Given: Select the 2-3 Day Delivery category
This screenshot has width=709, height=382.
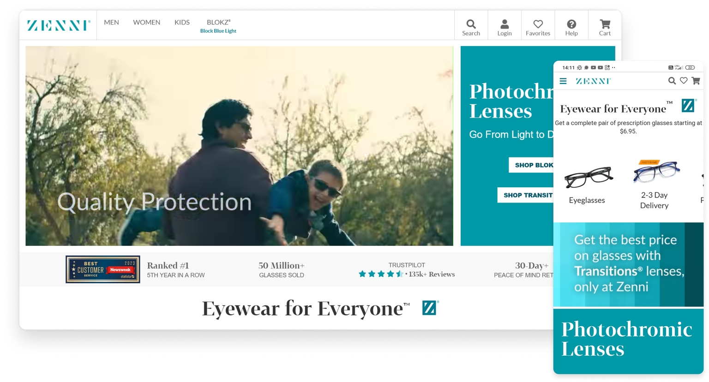Looking at the screenshot, I should [655, 185].
